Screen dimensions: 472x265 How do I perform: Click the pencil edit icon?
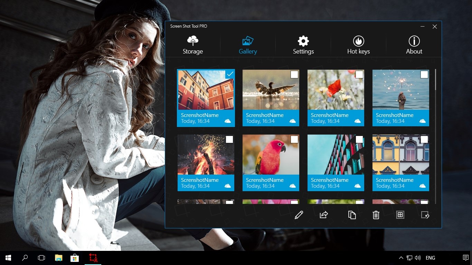(x=299, y=215)
